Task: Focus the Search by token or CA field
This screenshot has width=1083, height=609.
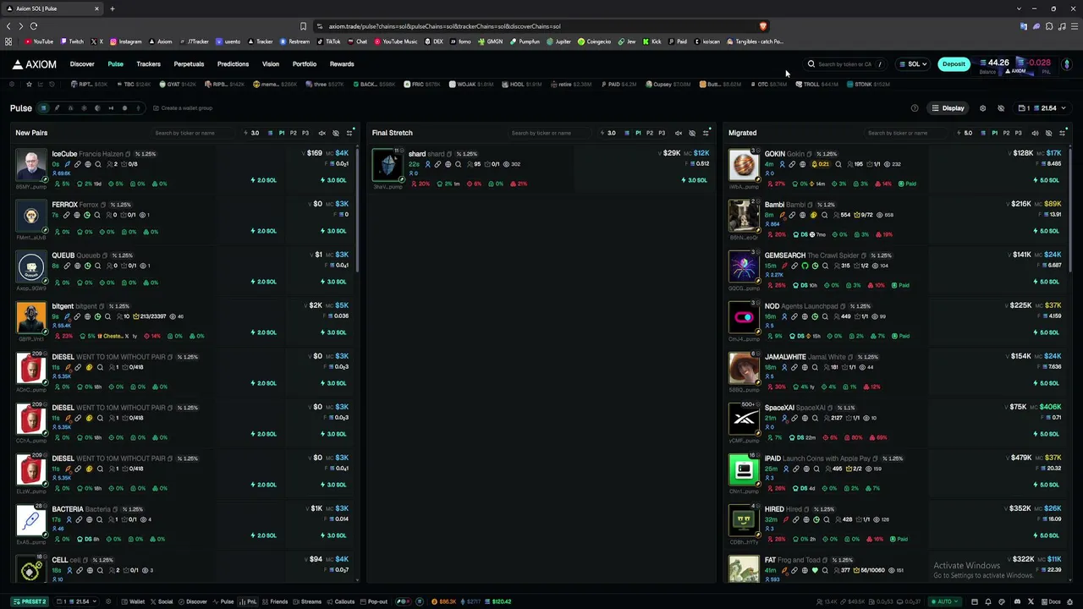Action: pos(844,64)
